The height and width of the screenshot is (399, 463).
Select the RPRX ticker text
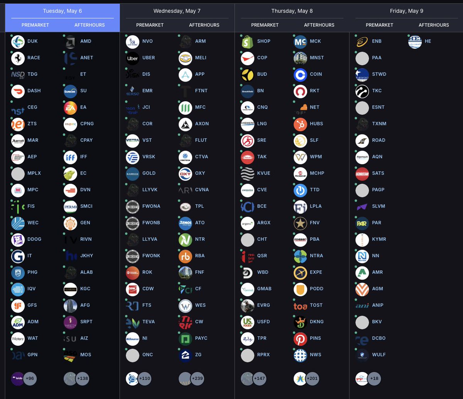coord(264,355)
